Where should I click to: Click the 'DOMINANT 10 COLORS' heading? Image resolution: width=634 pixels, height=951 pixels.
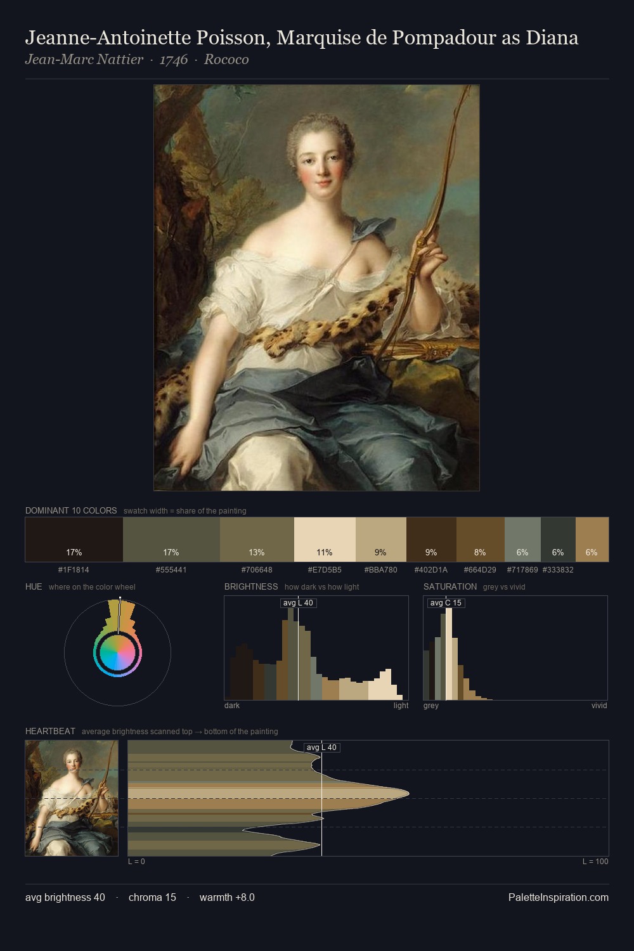point(71,510)
